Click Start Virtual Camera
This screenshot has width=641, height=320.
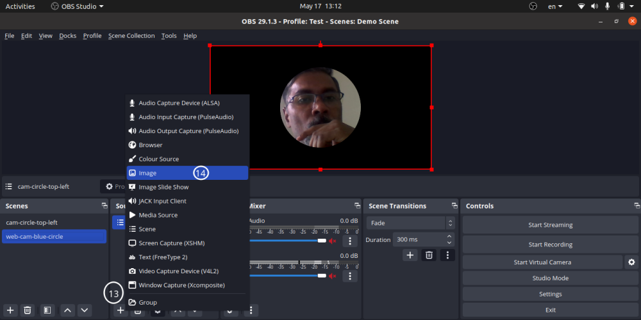pos(542,262)
